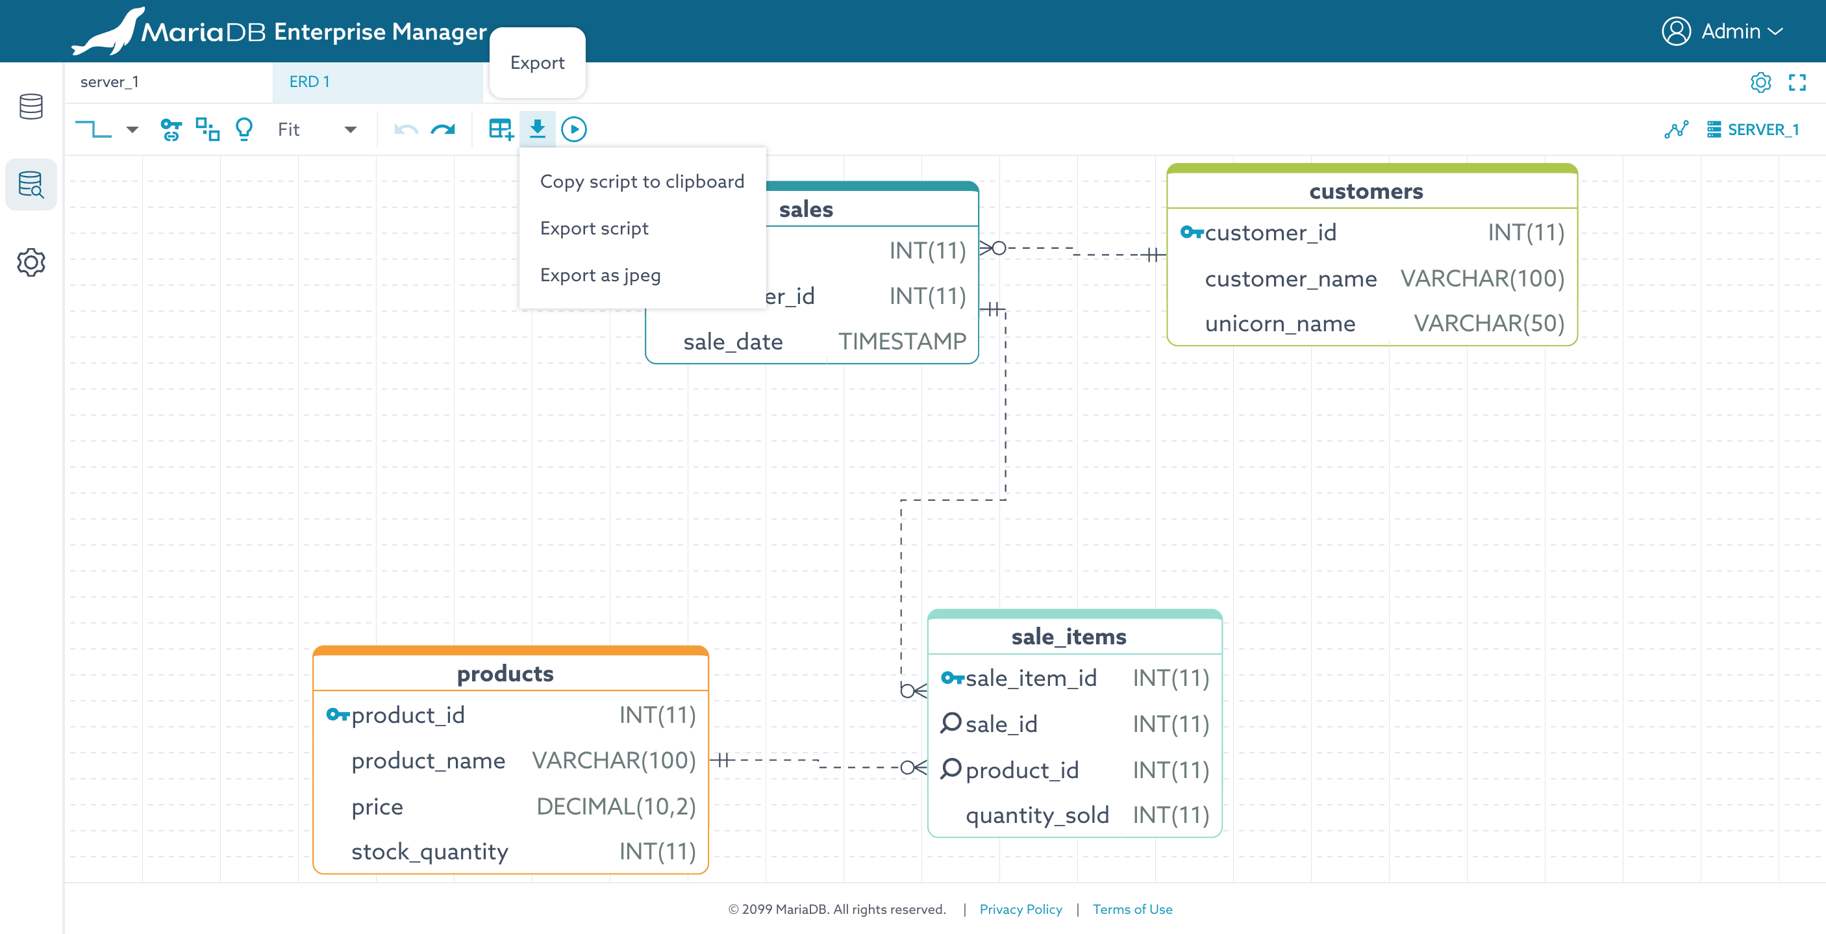This screenshot has width=1826, height=934.
Task: Toggle the foreign key link icon
Action: 171,129
